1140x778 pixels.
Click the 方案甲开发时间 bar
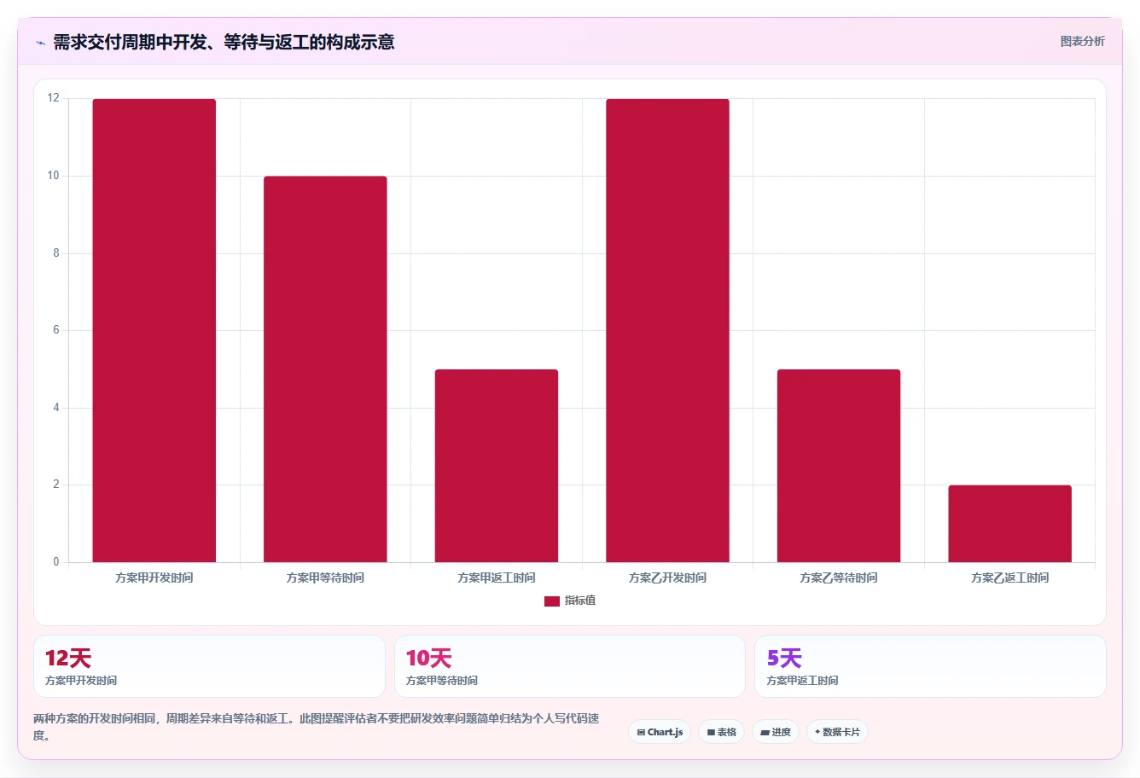pyautogui.click(x=154, y=330)
